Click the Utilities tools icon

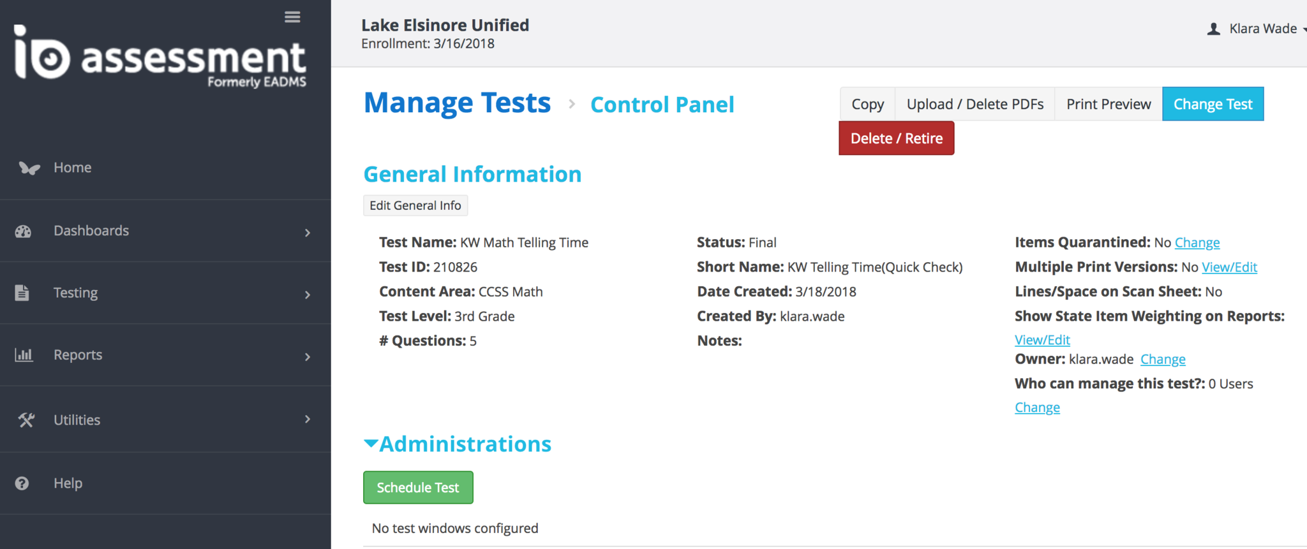coord(26,420)
